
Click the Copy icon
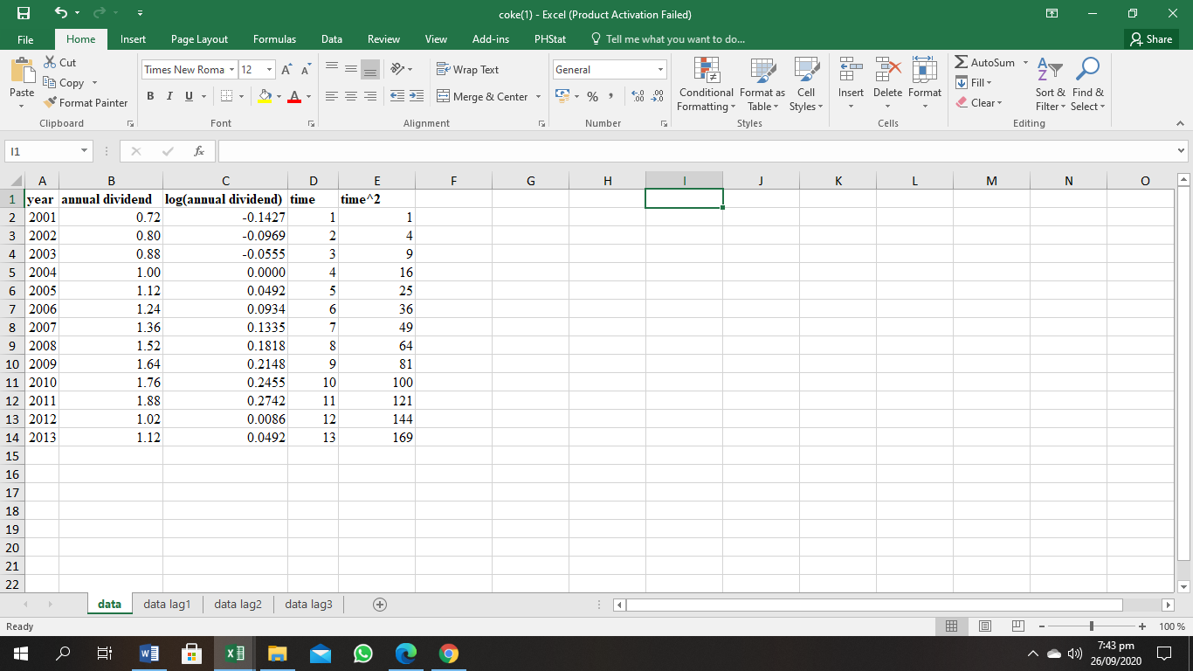point(51,83)
